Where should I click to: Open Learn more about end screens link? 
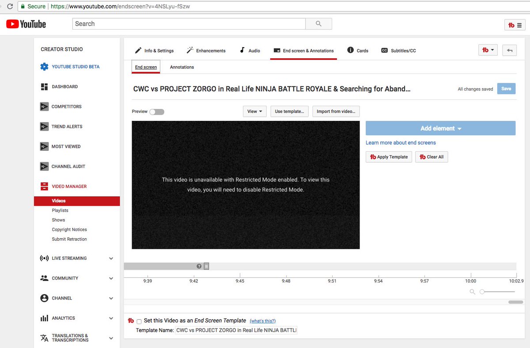pos(401,142)
